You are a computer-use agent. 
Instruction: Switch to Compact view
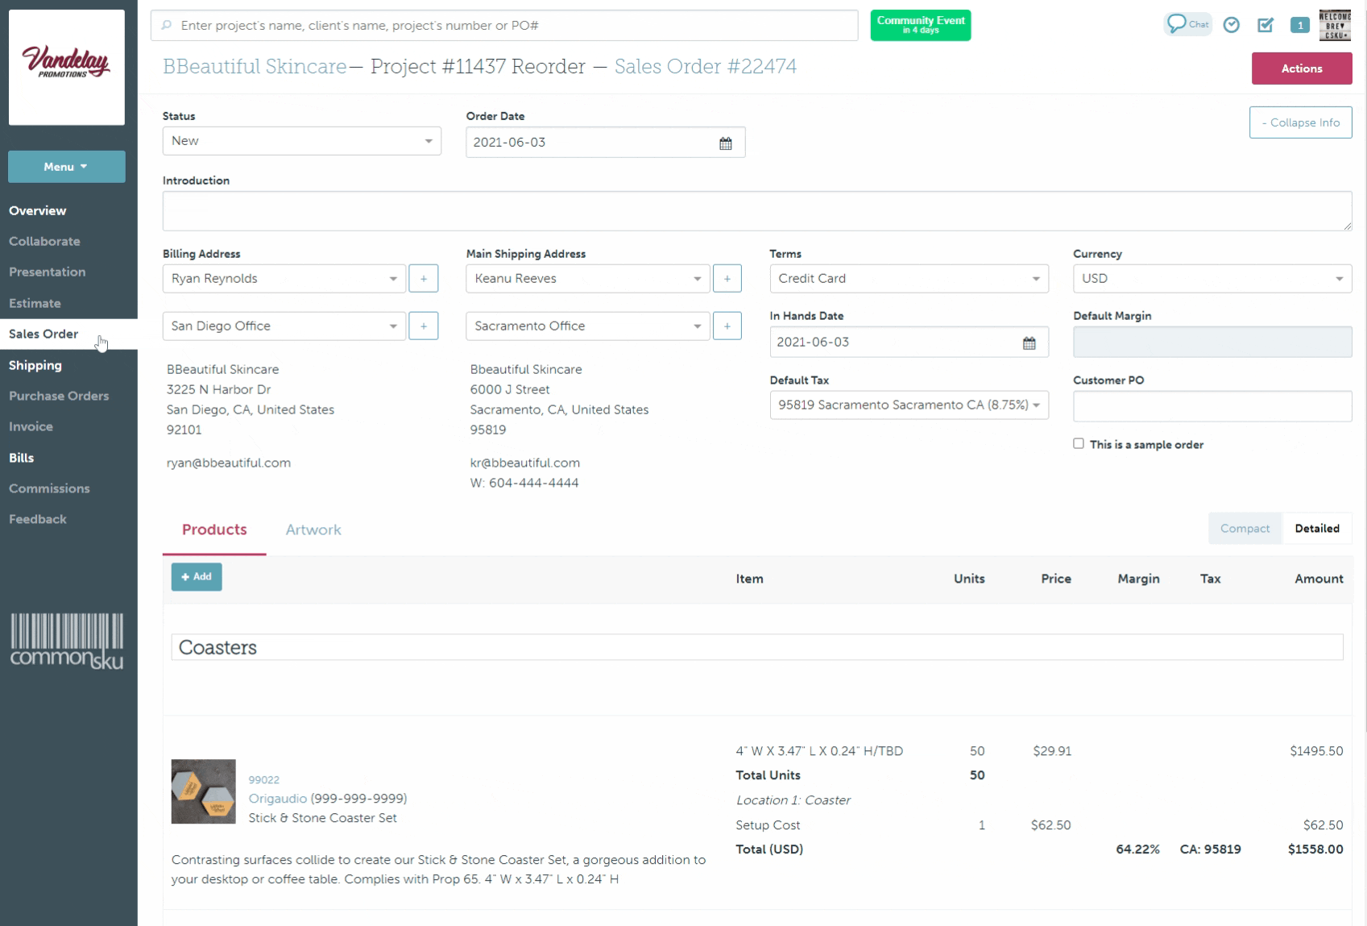coord(1245,529)
